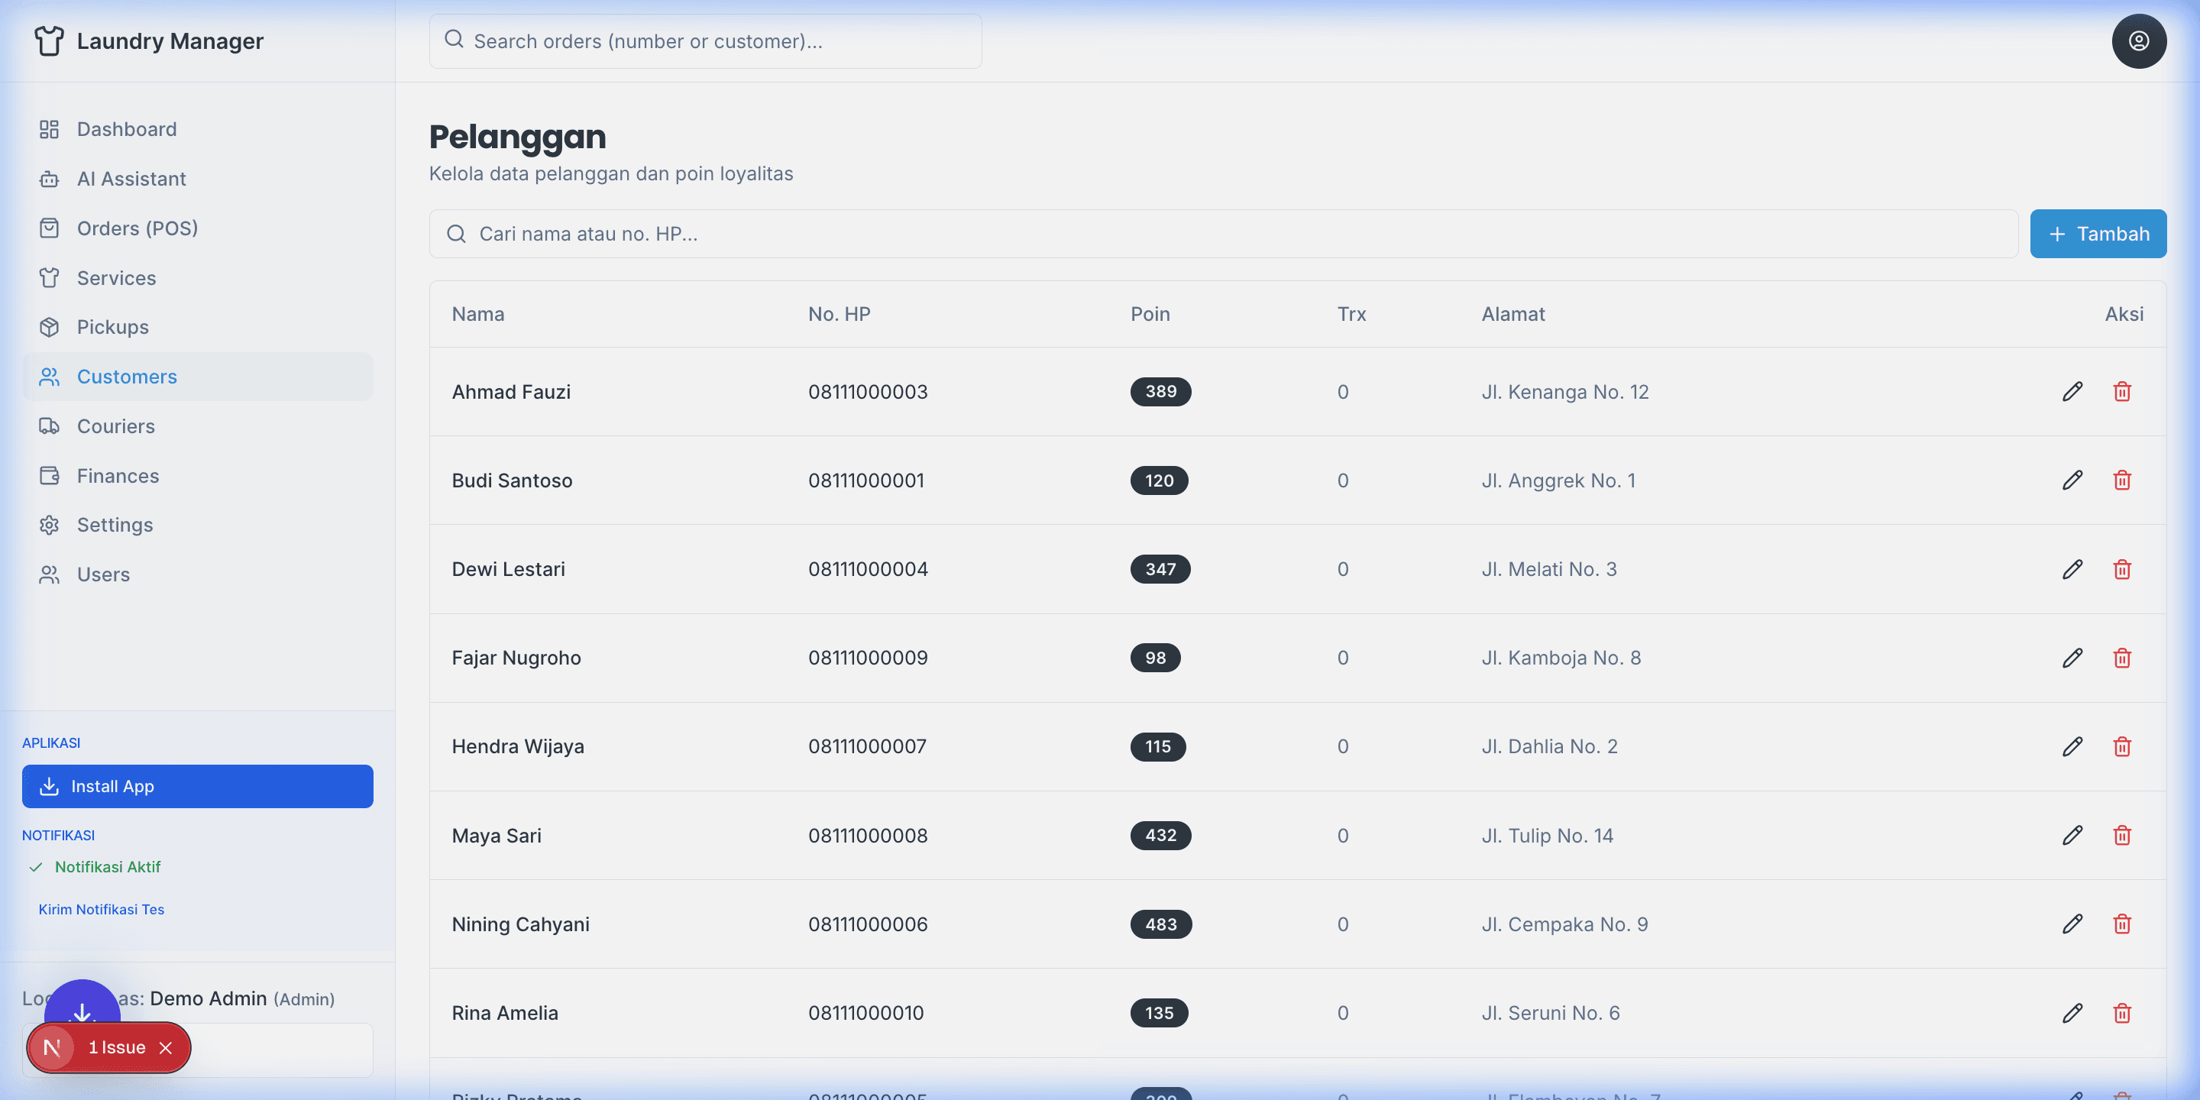
Task: Click the Search orders input box
Action: (705, 41)
